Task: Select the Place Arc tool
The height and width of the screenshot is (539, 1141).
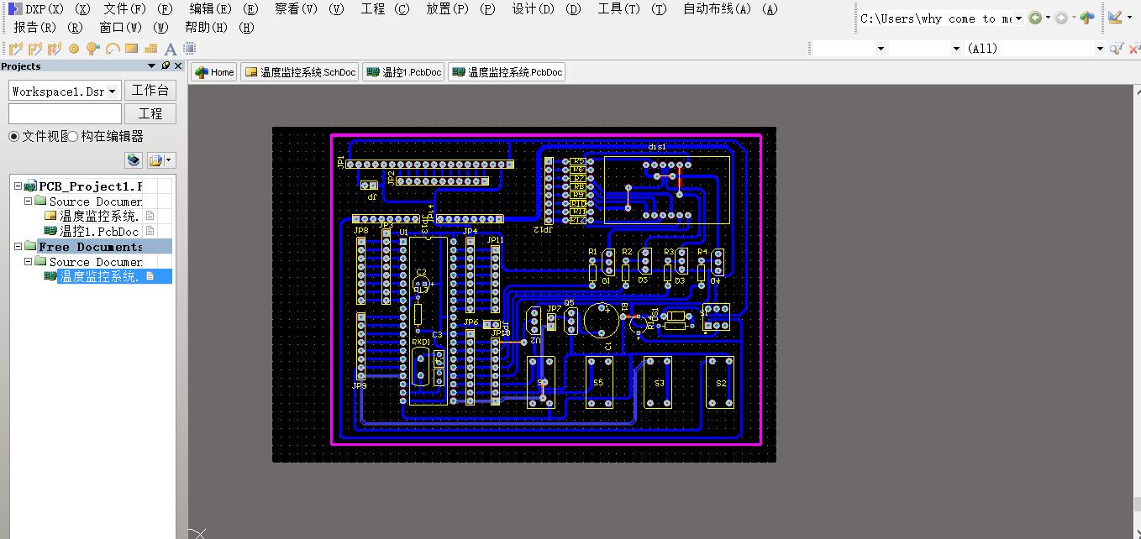Action: click(x=113, y=49)
